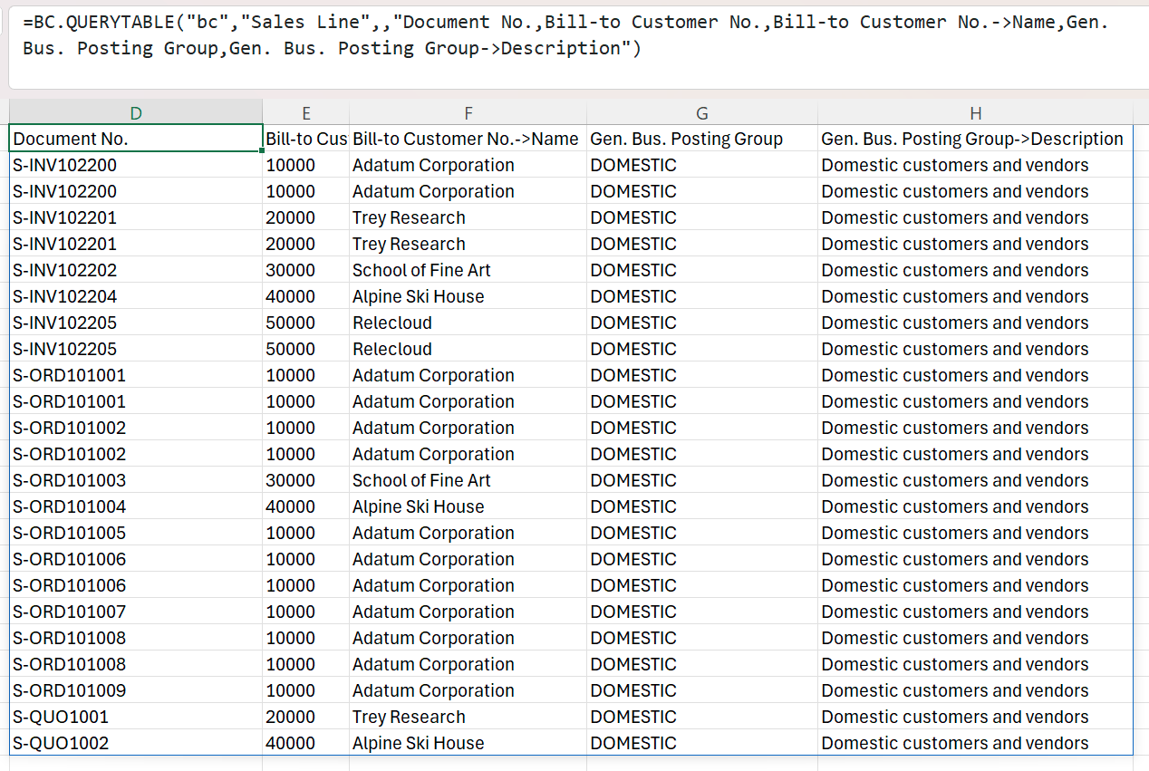Select 'School of Fine Art' in S-ORD101003 row
The image size is (1149, 771).
tap(468, 480)
